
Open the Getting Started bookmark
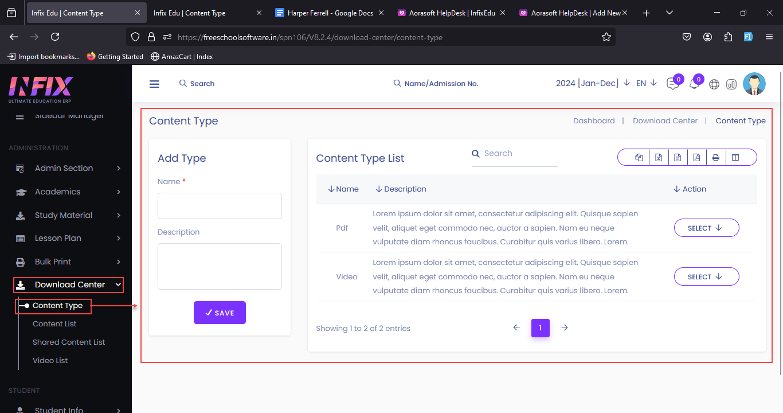(x=115, y=56)
